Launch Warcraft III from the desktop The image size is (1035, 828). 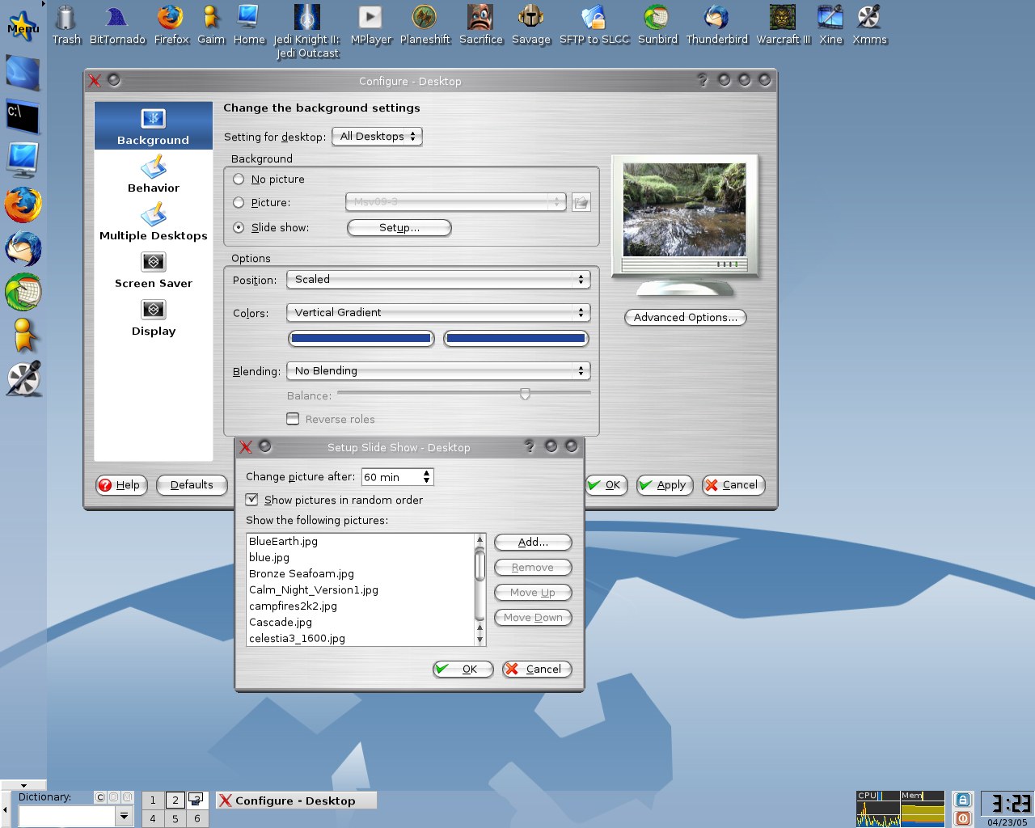(783, 24)
